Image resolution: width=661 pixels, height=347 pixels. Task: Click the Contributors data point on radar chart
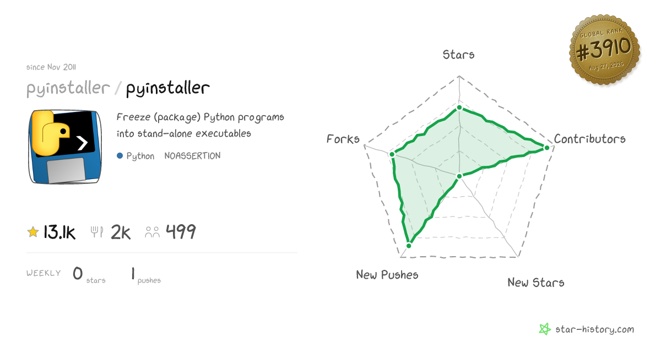546,147
